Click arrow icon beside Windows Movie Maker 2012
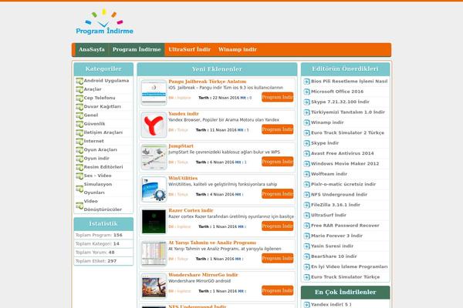Viewport: 463px width, 308px height. 307,164
